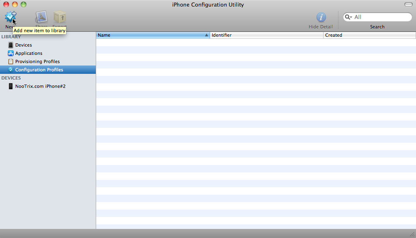Click the green zoom window button

coord(24,5)
